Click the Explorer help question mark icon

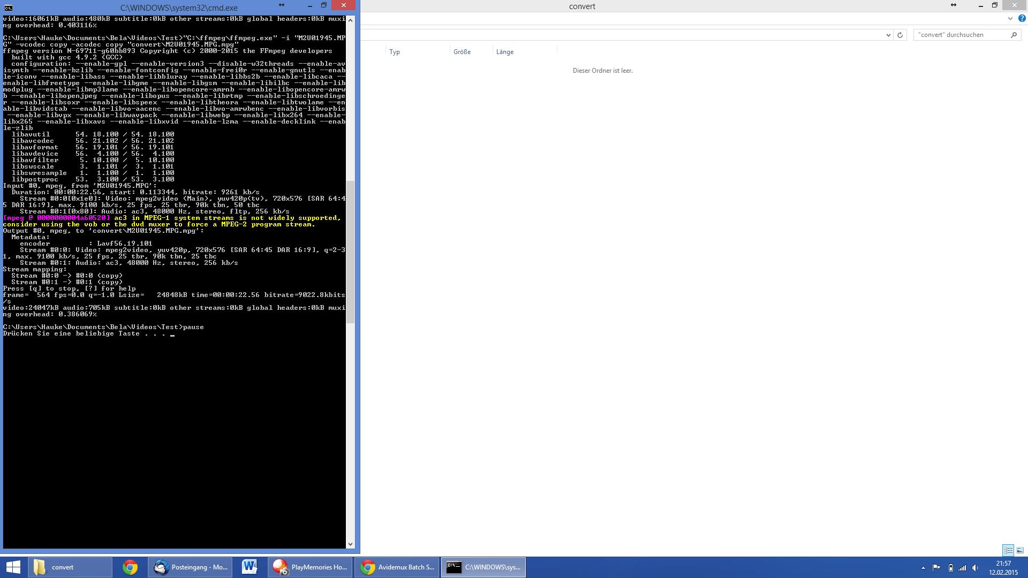[1022, 18]
